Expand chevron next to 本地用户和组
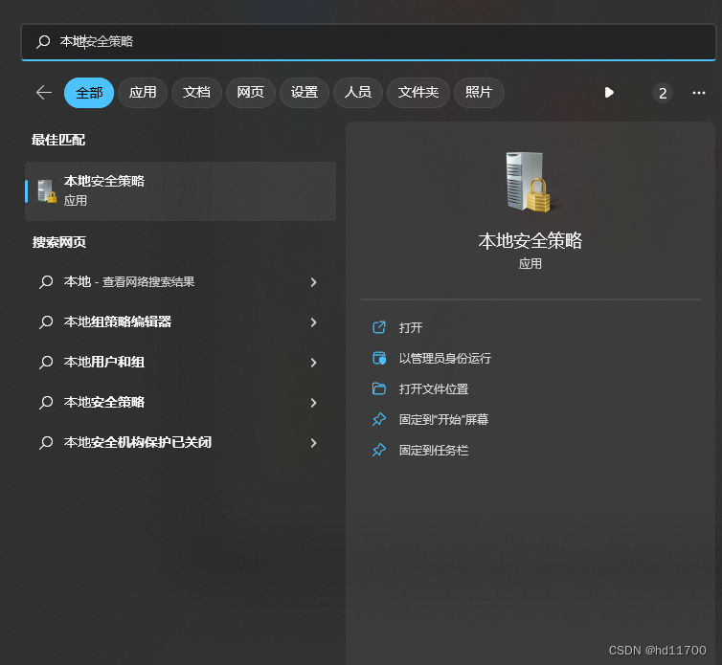 (x=313, y=363)
